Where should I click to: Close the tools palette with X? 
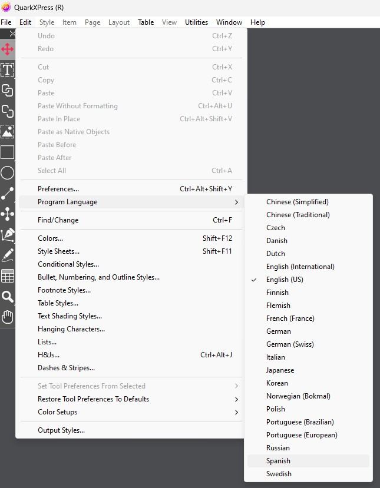pyautogui.click(x=12, y=34)
